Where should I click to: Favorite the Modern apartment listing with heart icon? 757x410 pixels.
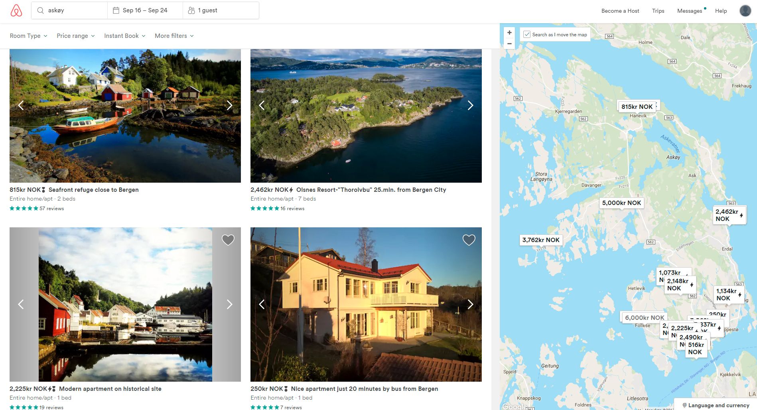(x=228, y=240)
